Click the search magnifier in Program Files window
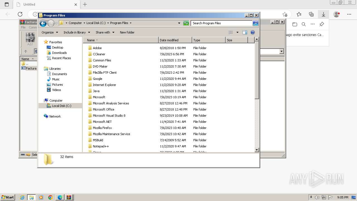The image size is (357, 201). click(255, 23)
